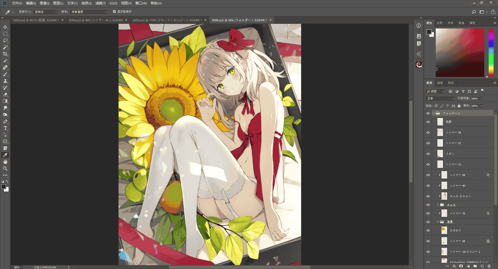This screenshot has width=498, height=269.
Task: Select the Hand tool
Action: (x=5, y=162)
